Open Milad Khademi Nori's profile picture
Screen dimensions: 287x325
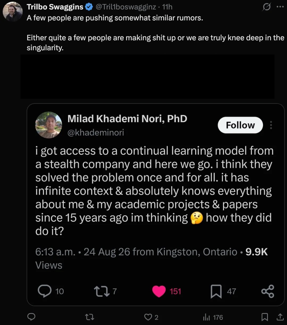pyautogui.click(x=49, y=125)
